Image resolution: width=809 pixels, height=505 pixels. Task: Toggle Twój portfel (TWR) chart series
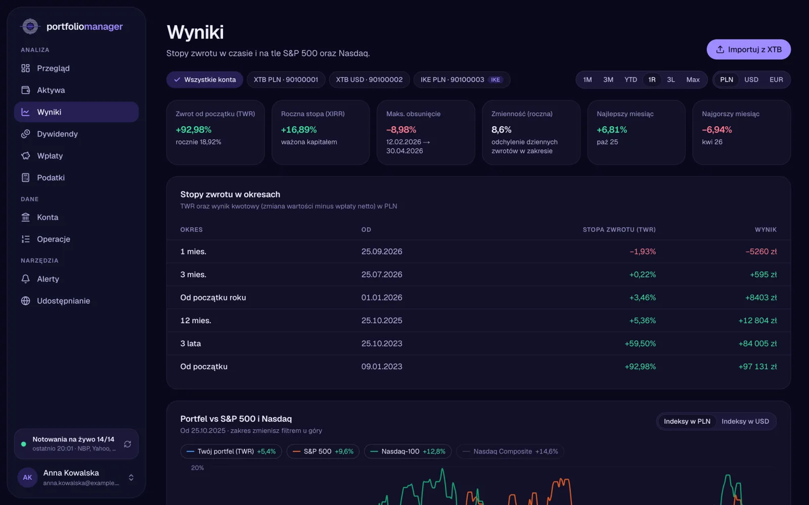[x=232, y=451]
